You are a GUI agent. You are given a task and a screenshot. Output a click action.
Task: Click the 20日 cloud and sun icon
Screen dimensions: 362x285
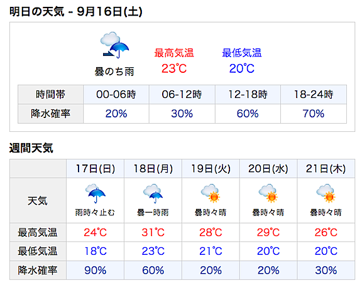point(268,193)
